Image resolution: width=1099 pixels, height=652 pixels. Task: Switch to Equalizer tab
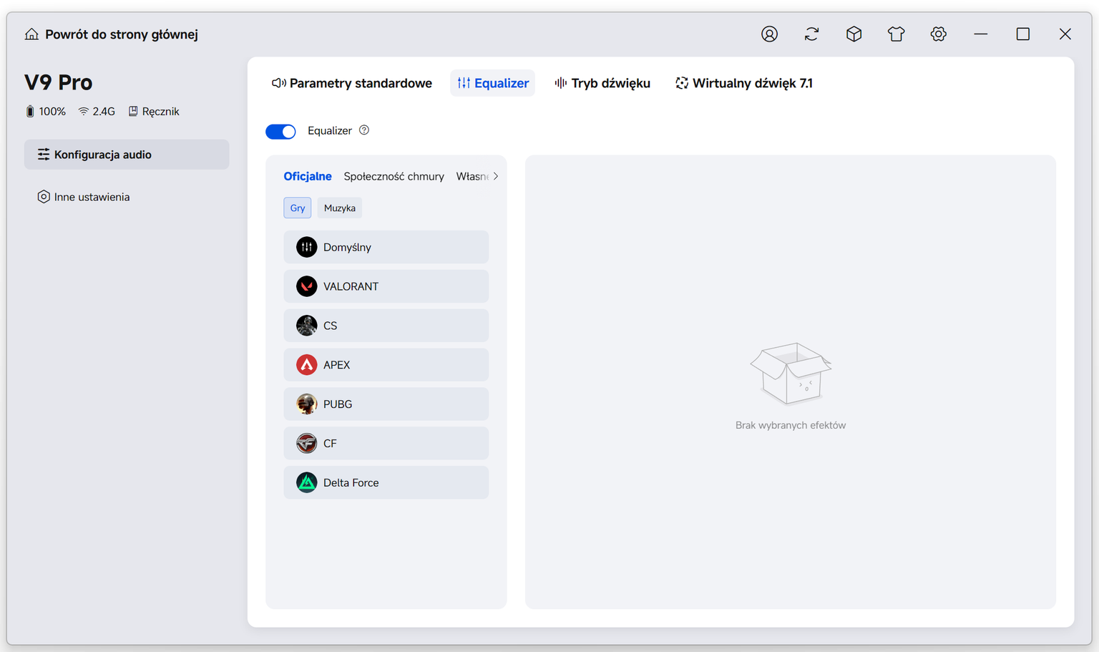pyautogui.click(x=493, y=83)
